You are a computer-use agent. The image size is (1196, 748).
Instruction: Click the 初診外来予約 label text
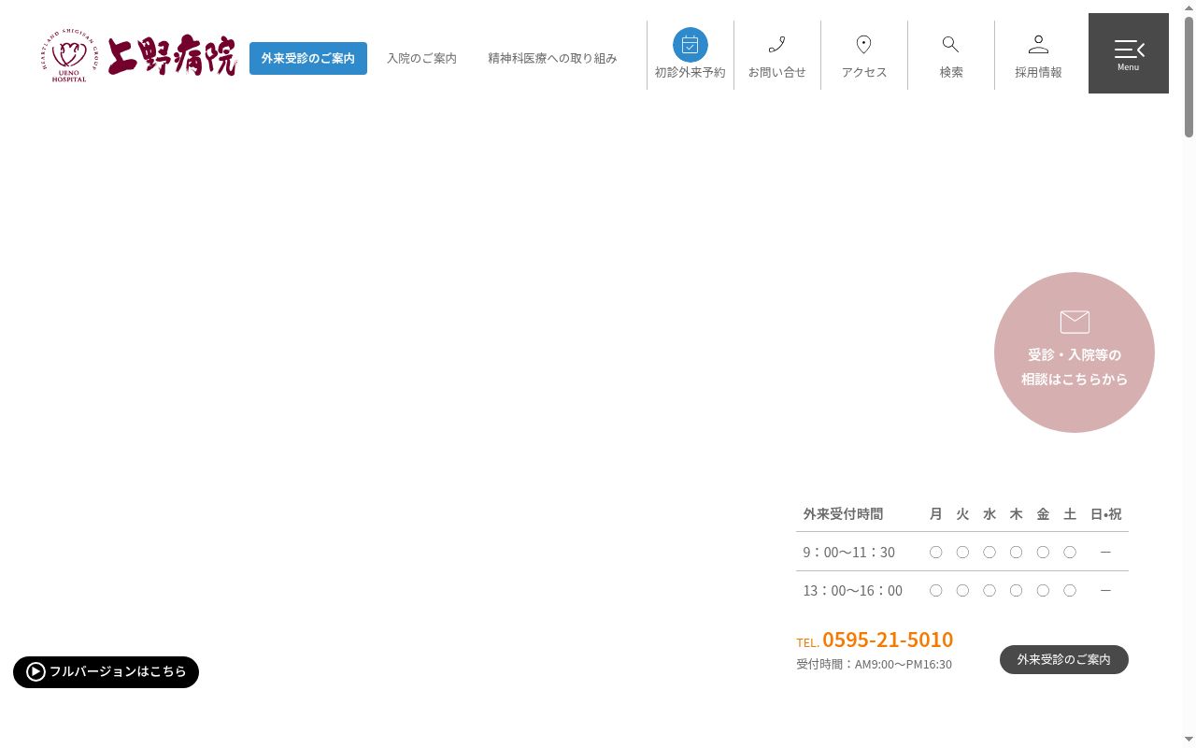coord(691,72)
